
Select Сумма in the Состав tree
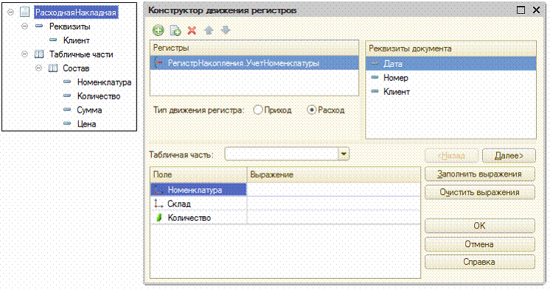89,110
